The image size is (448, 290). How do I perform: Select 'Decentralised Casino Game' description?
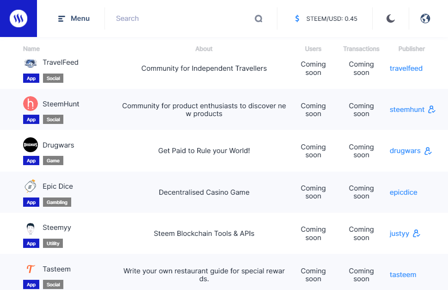(x=204, y=192)
